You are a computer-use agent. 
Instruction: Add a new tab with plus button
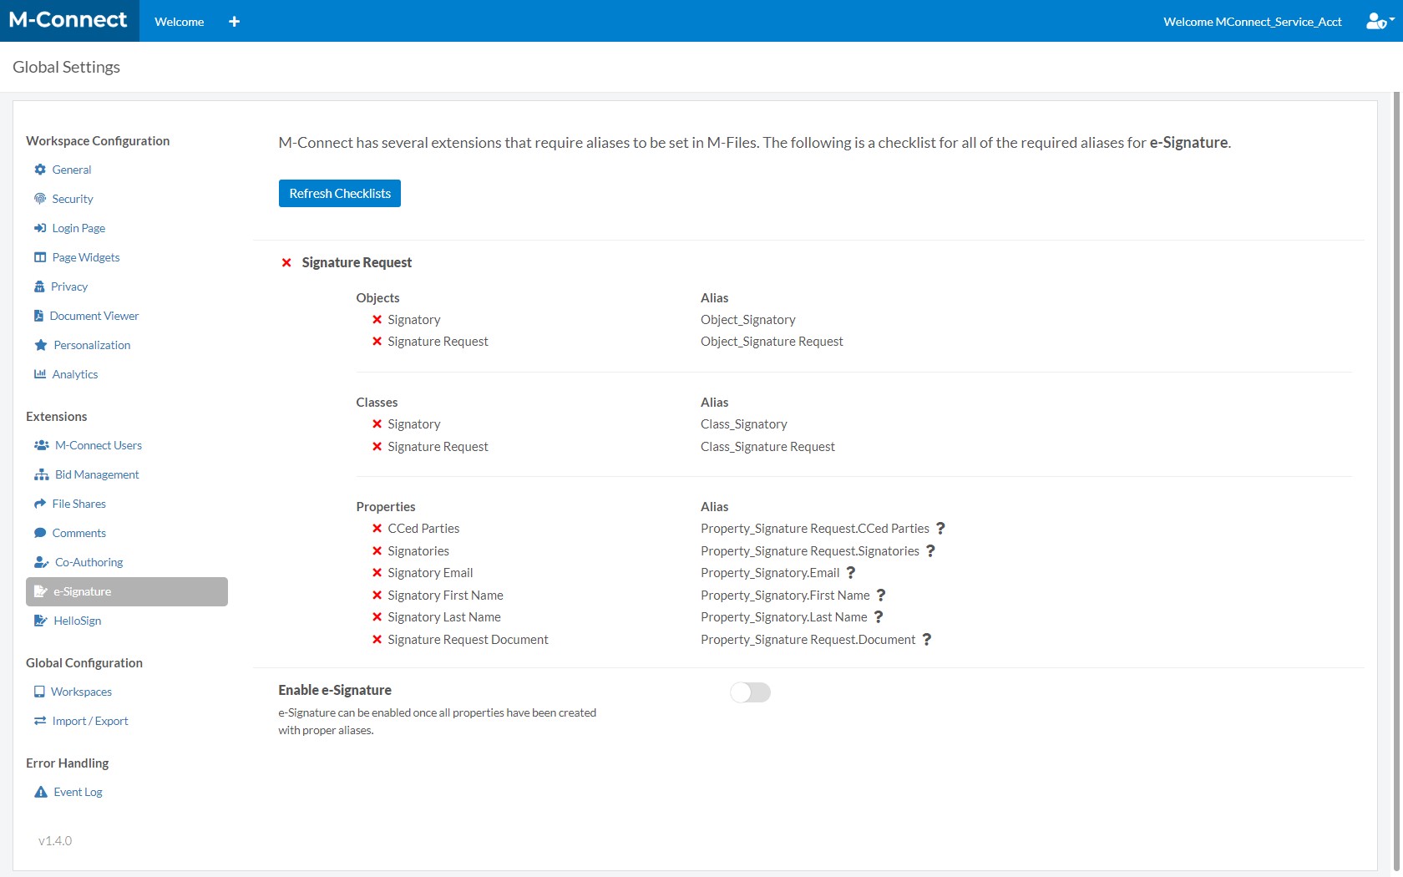coord(234,22)
